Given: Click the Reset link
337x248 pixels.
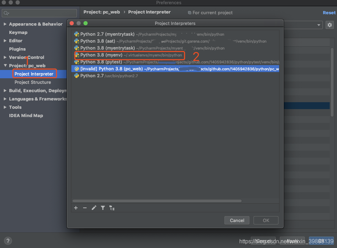Looking at the screenshot, I should coord(329,13).
